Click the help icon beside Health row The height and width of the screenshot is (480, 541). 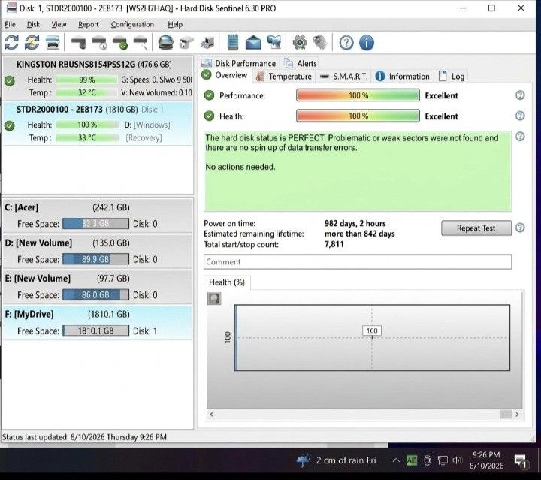point(520,116)
